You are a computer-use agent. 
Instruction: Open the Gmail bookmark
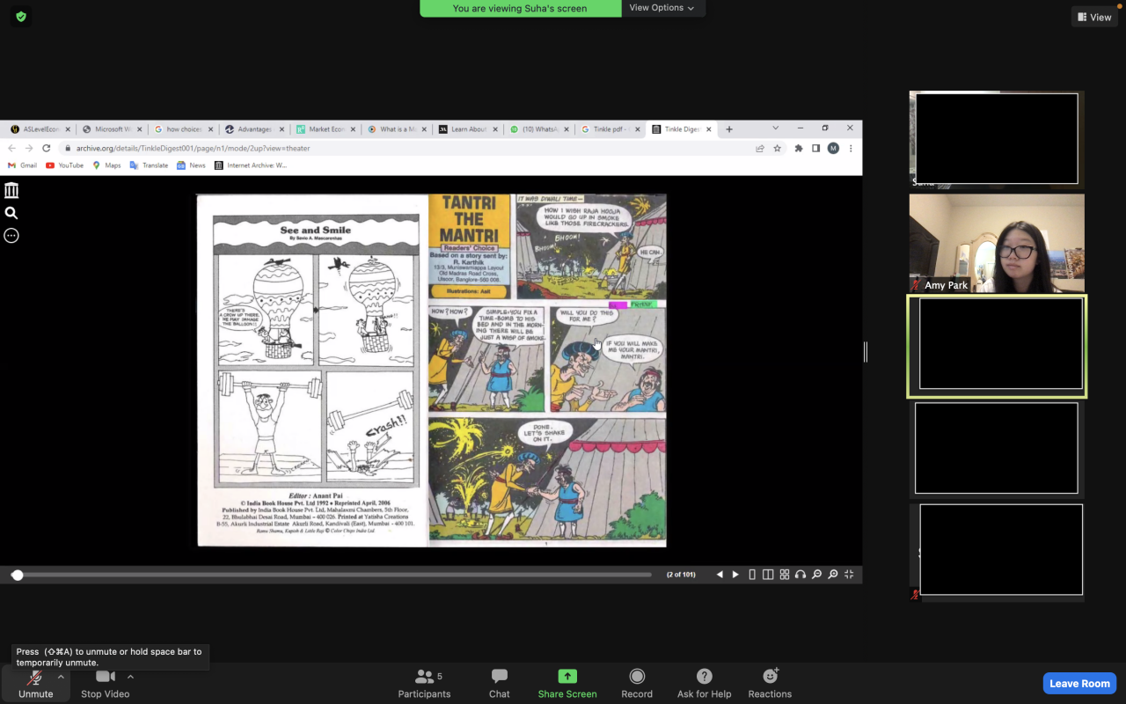(22, 165)
